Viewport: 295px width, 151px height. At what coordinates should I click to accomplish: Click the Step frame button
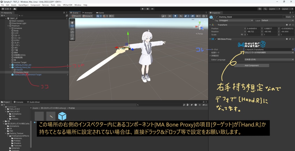pyautogui.click(x=152, y=9)
